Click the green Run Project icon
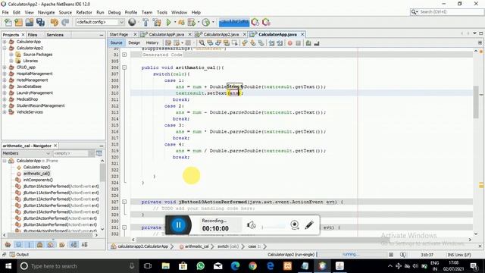485x273 pixels. 168,22
